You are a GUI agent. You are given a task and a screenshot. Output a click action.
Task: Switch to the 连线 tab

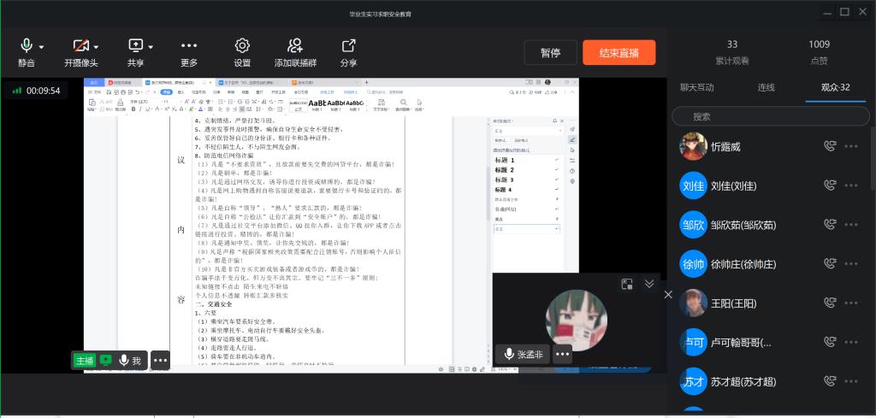coord(766,88)
